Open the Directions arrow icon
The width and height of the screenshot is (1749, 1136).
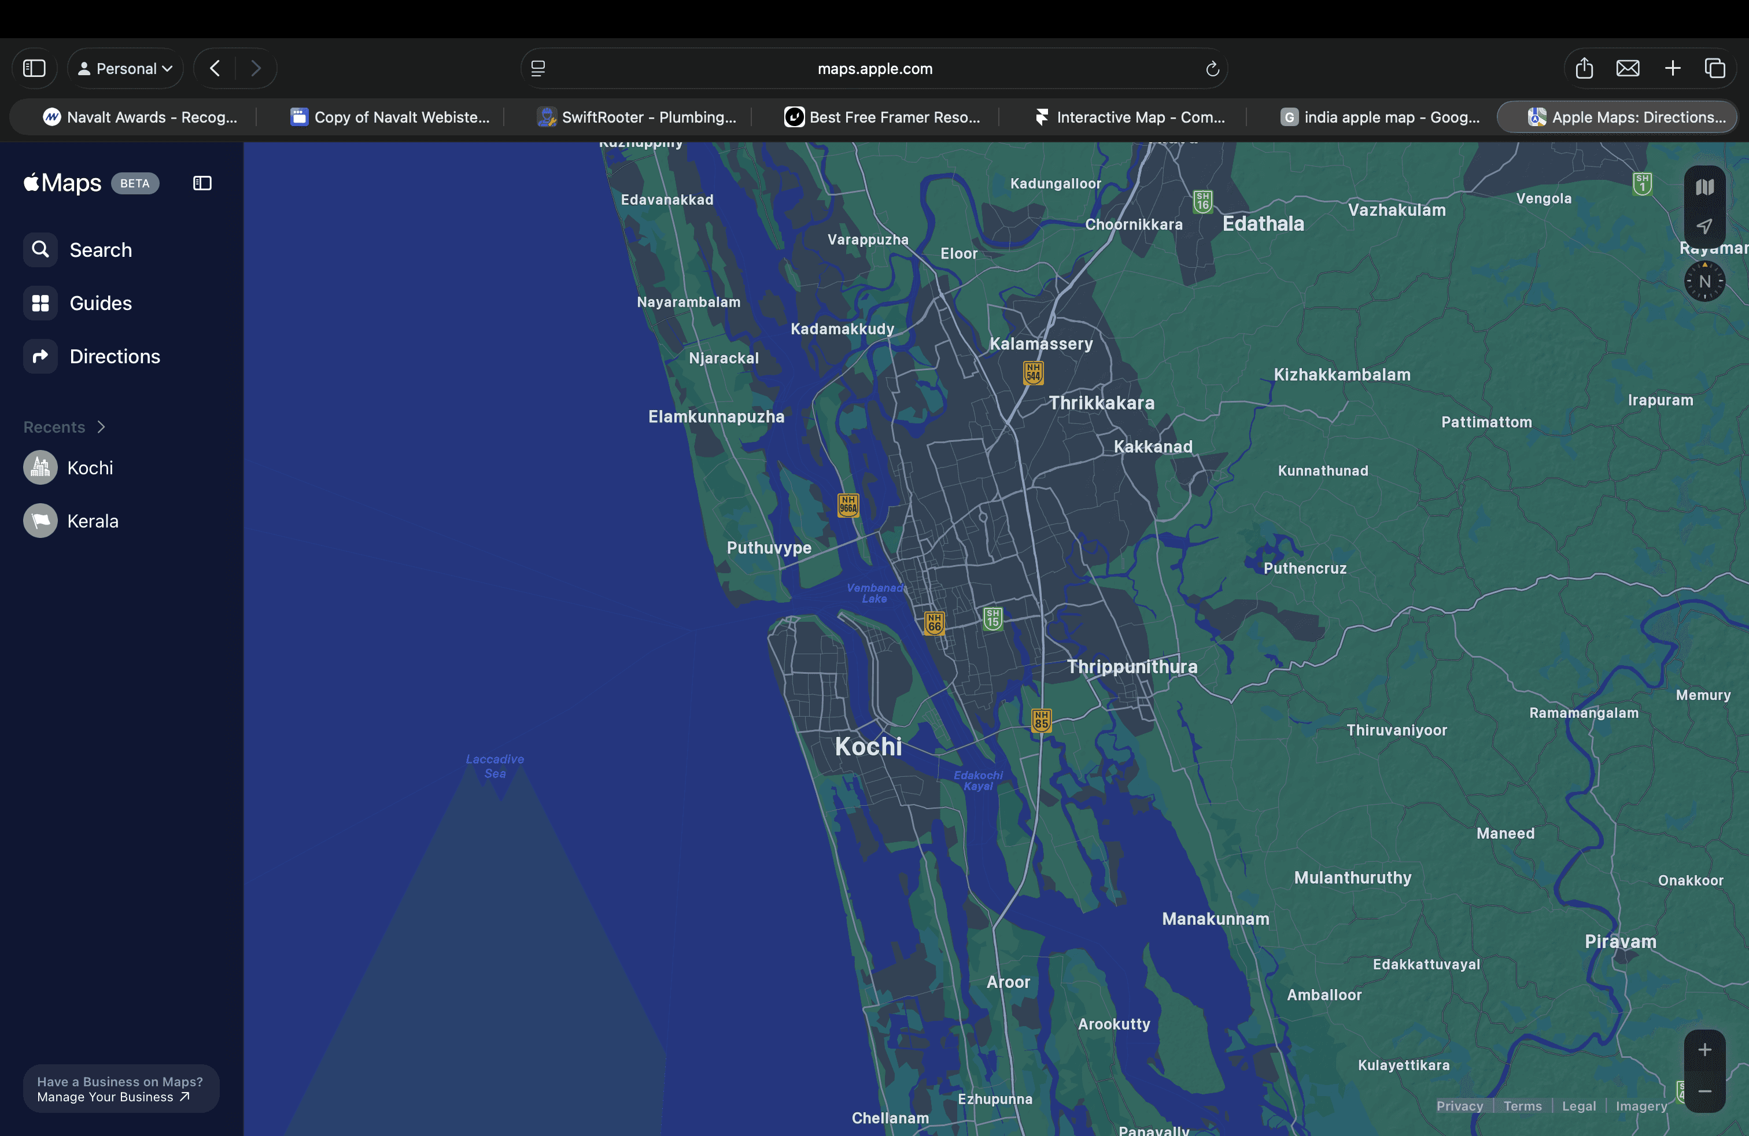40,356
